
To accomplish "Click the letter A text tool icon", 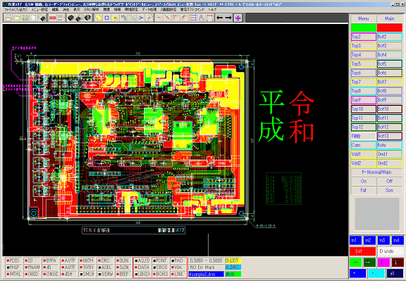I will coord(201,18).
